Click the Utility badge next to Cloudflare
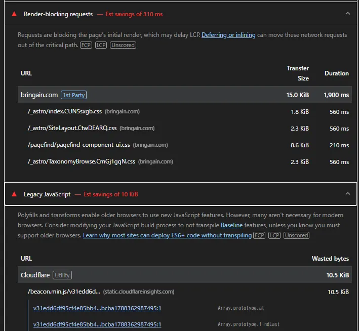 (62, 275)
